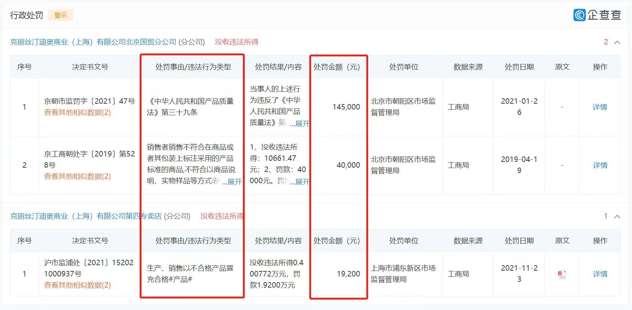The image size is (632, 310).
Task: Expand result text starting 没收违法所得 10661.47
Action: click(x=302, y=182)
